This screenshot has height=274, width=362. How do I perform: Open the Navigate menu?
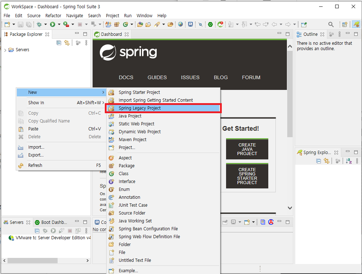74,15
